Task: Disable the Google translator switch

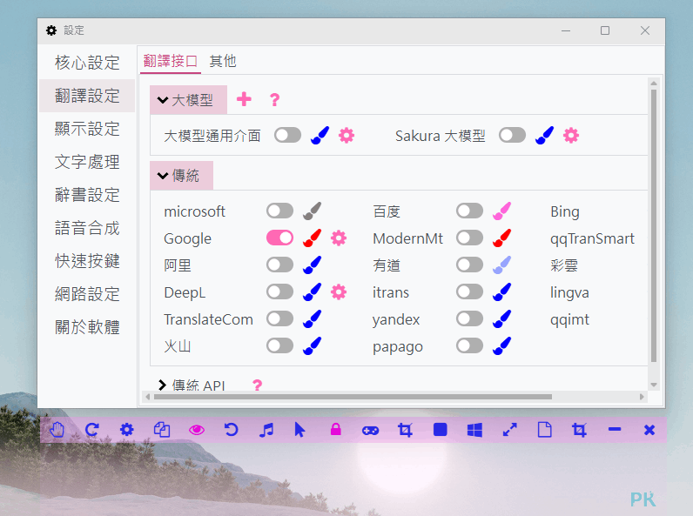Action: point(279,238)
